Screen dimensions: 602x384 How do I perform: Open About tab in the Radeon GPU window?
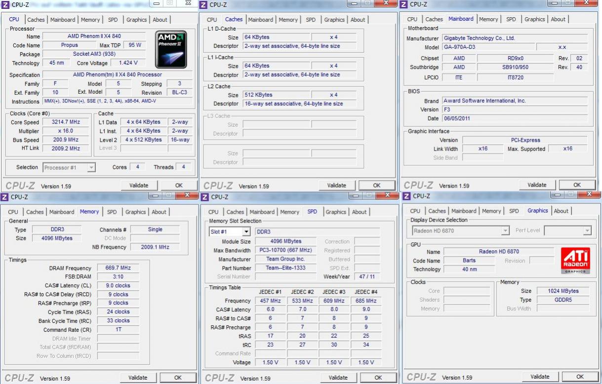[561, 211]
